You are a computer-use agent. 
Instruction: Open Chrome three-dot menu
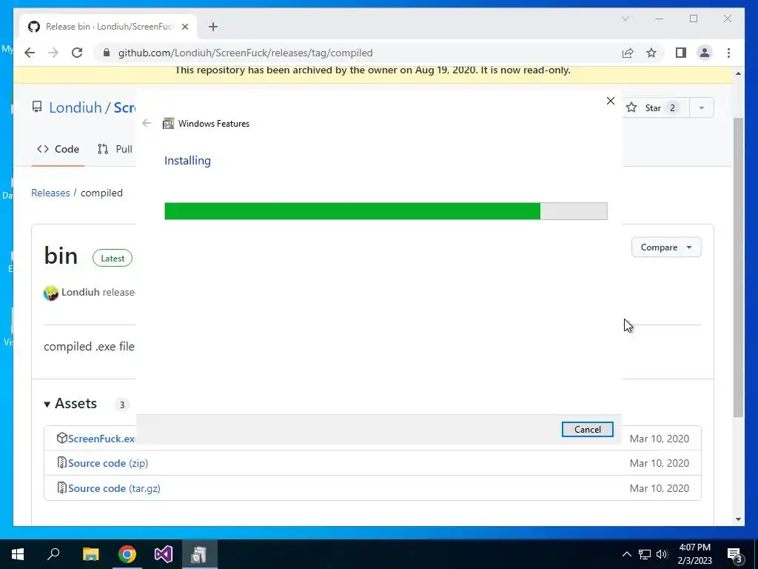click(x=728, y=53)
